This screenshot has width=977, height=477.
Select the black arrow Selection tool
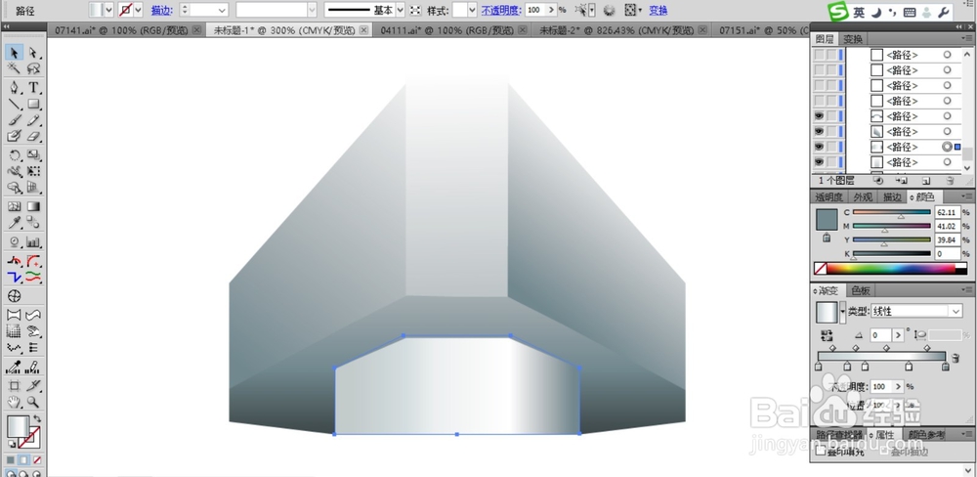(14, 53)
